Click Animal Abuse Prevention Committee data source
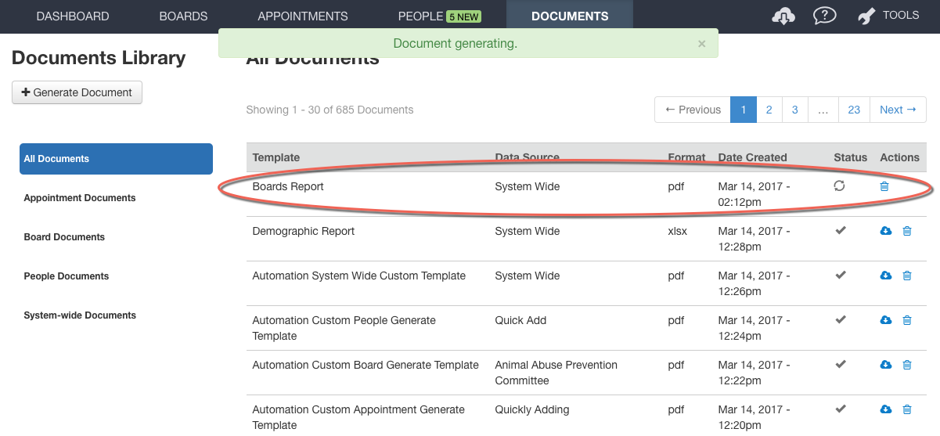This screenshot has height=436, width=940. 556,373
